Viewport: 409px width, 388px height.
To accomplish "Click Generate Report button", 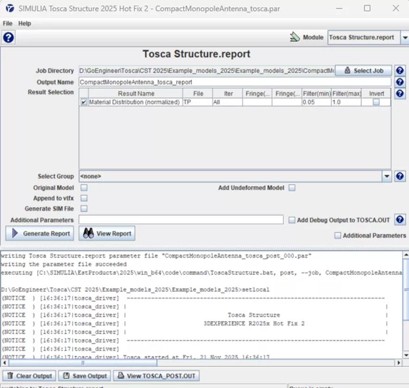I will tap(40, 234).
